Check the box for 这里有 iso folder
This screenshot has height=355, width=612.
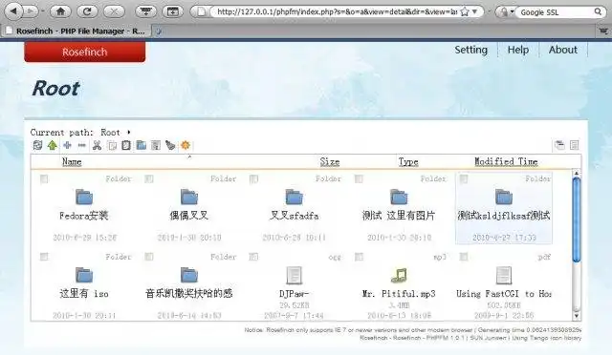click(44, 257)
